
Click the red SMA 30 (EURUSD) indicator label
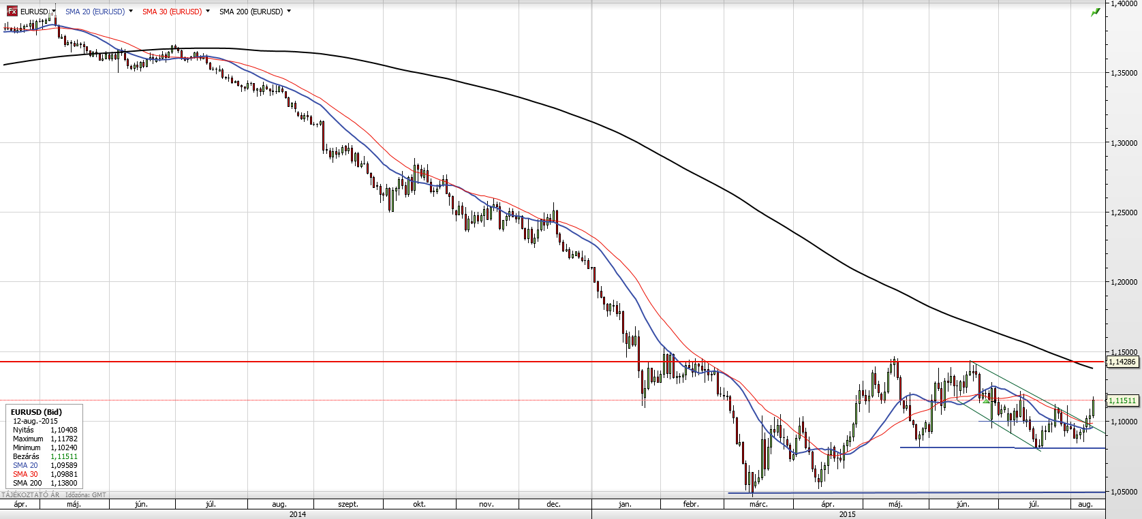[172, 12]
